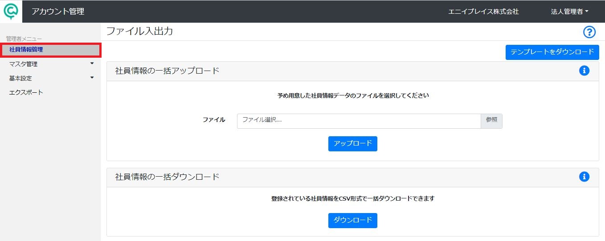This screenshot has width=605, height=241.
Task: Show info for 社員情報の一括アップロード
Action: pyautogui.click(x=584, y=70)
